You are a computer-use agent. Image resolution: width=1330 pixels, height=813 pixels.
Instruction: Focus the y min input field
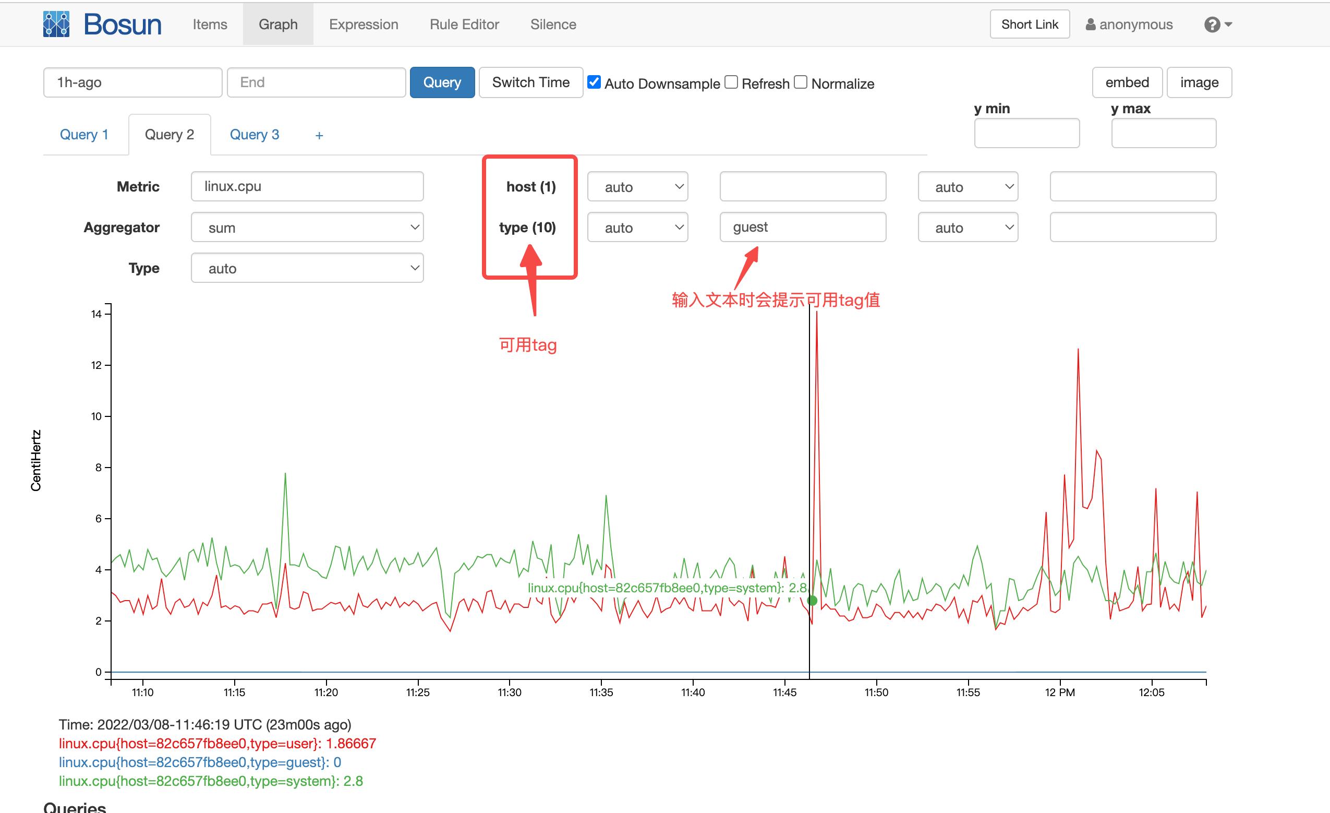(1026, 133)
